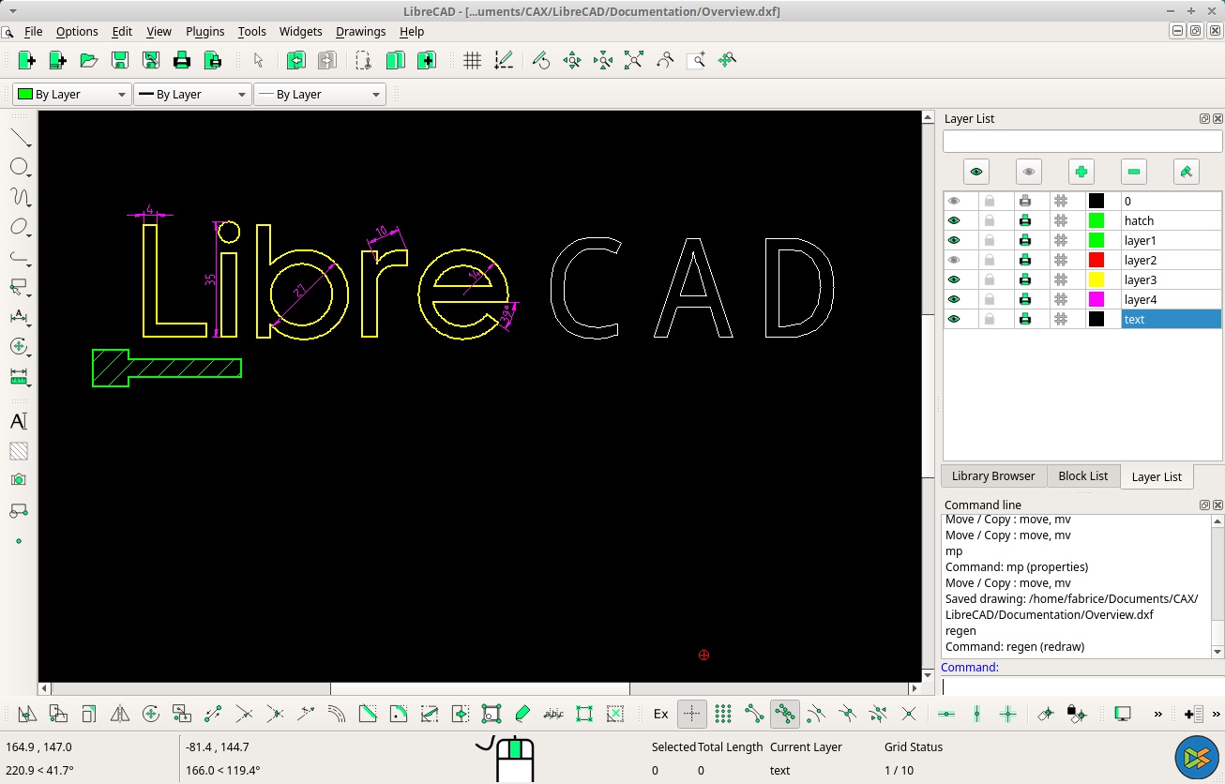Click the Print icon in toolbar
This screenshot has height=784, width=1225.
click(x=182, y=61)
